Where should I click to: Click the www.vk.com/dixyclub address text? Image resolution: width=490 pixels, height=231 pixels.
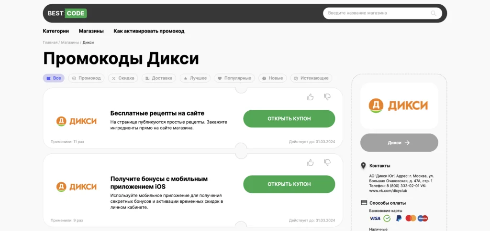click(388, 191)
